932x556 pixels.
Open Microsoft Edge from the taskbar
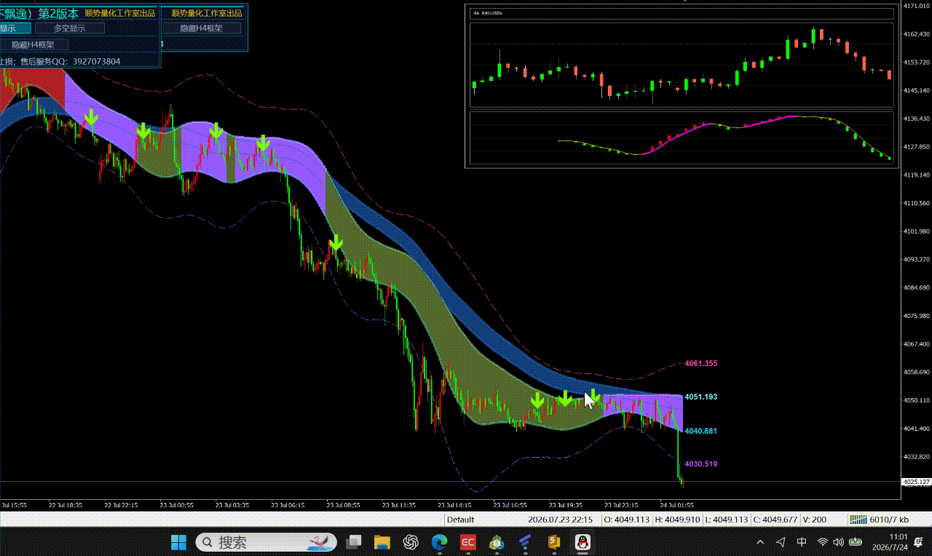point(439,542)
